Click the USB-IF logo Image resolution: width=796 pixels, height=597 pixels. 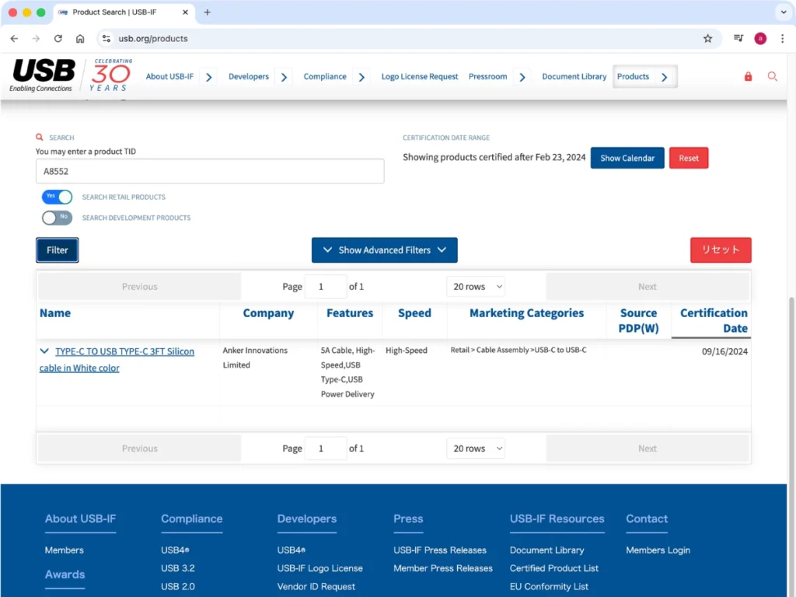44,75
